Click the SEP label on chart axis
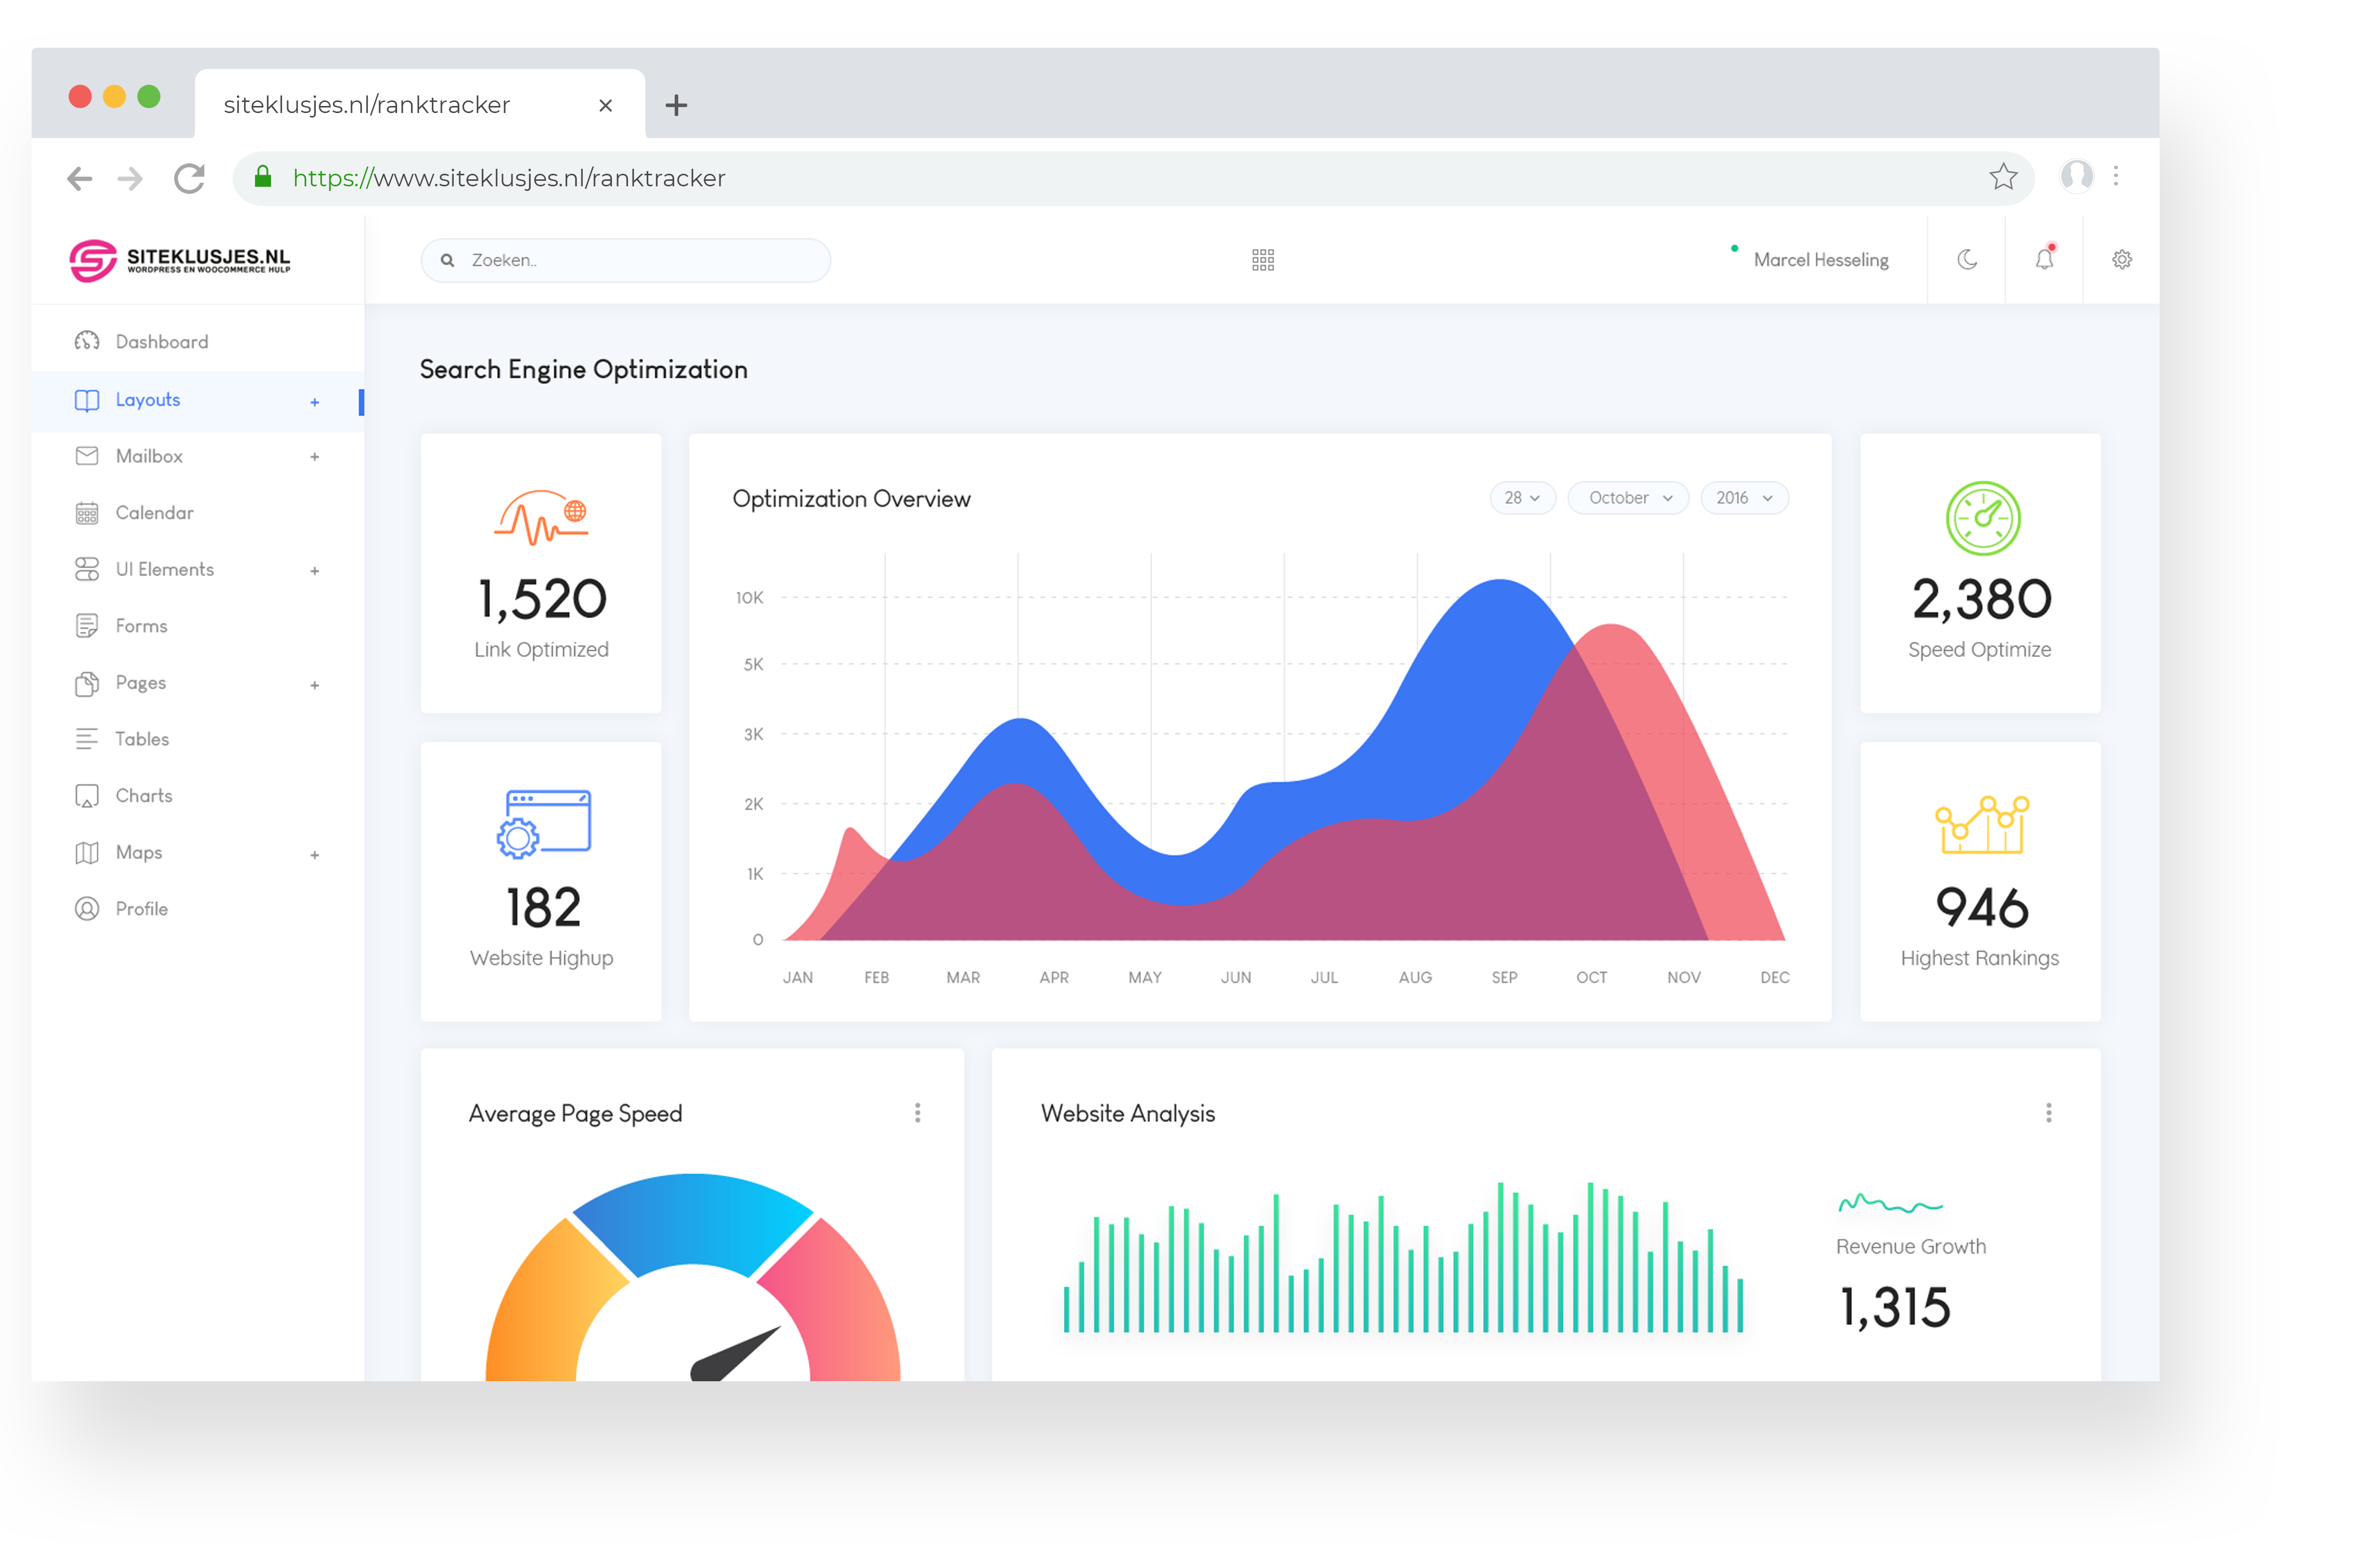The image size is (2380, 1548). [x=1504, y=977]
